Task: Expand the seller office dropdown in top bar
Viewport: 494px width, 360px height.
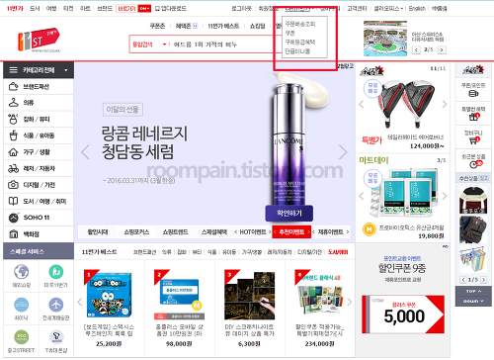Action: pyautogui.click(x=402, y=9)
